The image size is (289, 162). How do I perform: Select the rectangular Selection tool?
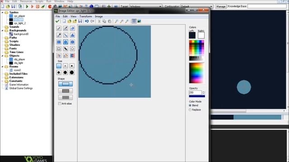coord(59,49)
